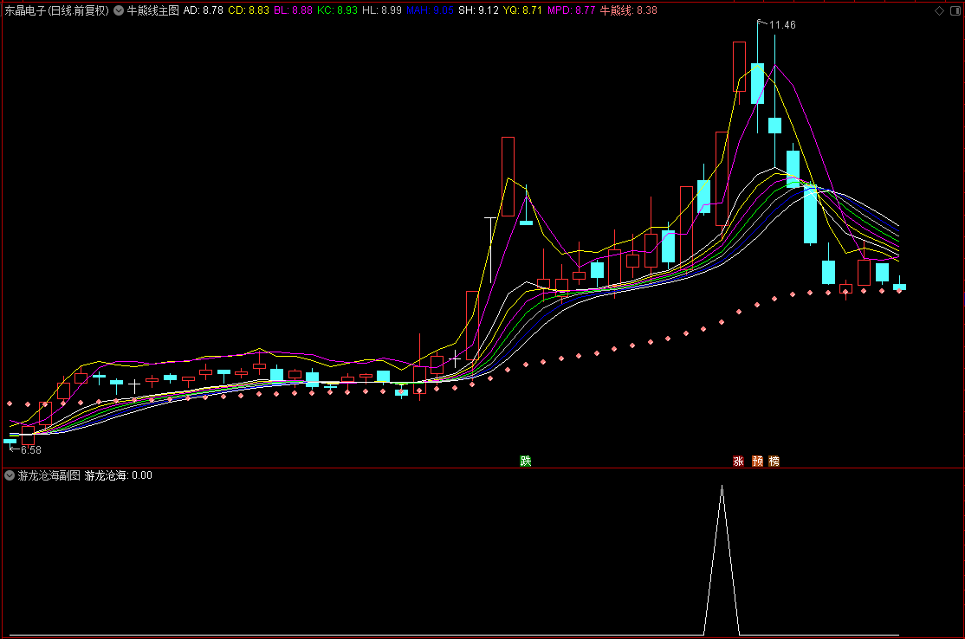The width and height of the screenshot is (965, 639).
Task: Select the YQ: 8.71 indicator value
Action: [522, 10]
